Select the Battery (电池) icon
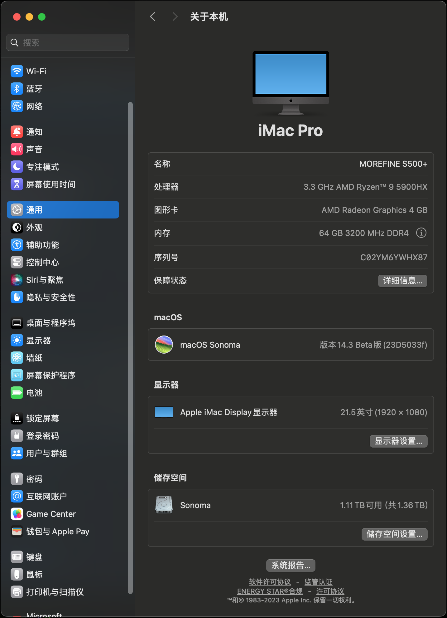 pyautogui.click(x=17, y=393)
